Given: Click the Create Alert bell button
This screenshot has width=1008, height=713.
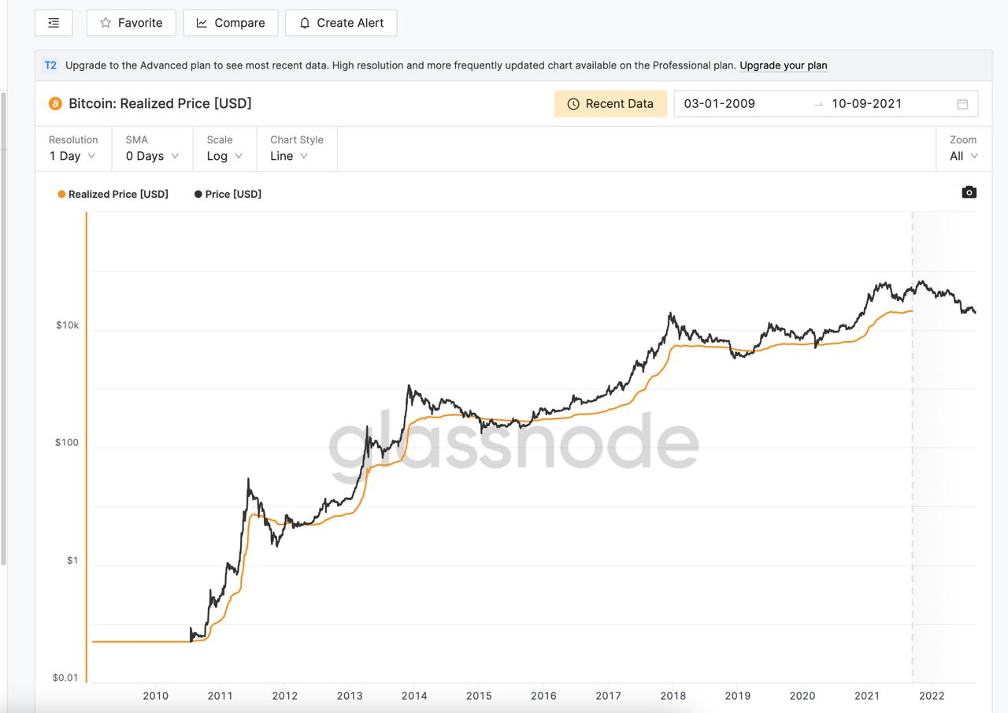Looking at the screenshot, I should (340, 23).
